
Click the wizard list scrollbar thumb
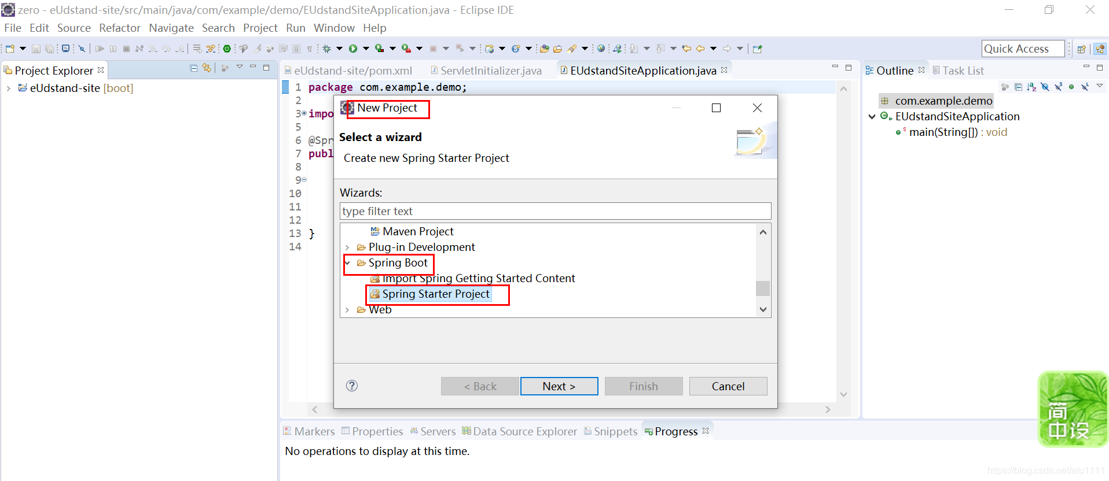point(763,288)
